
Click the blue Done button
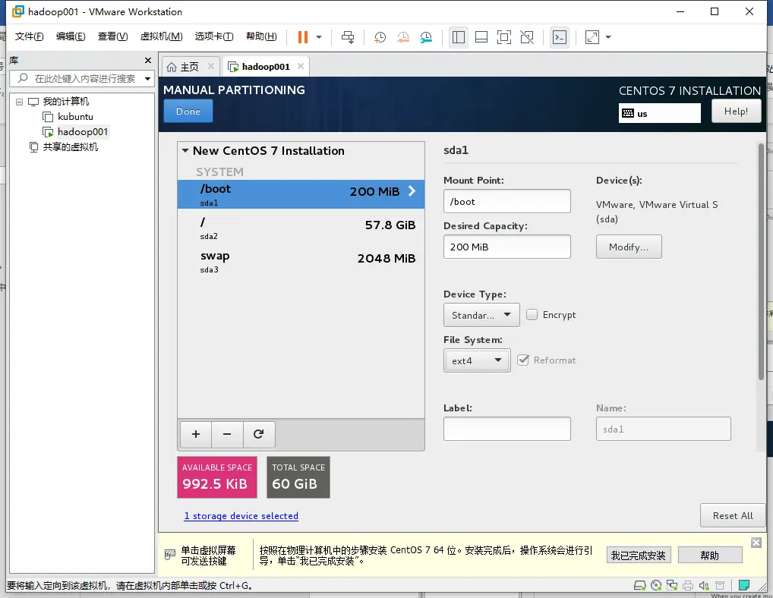tap(188, 111)
